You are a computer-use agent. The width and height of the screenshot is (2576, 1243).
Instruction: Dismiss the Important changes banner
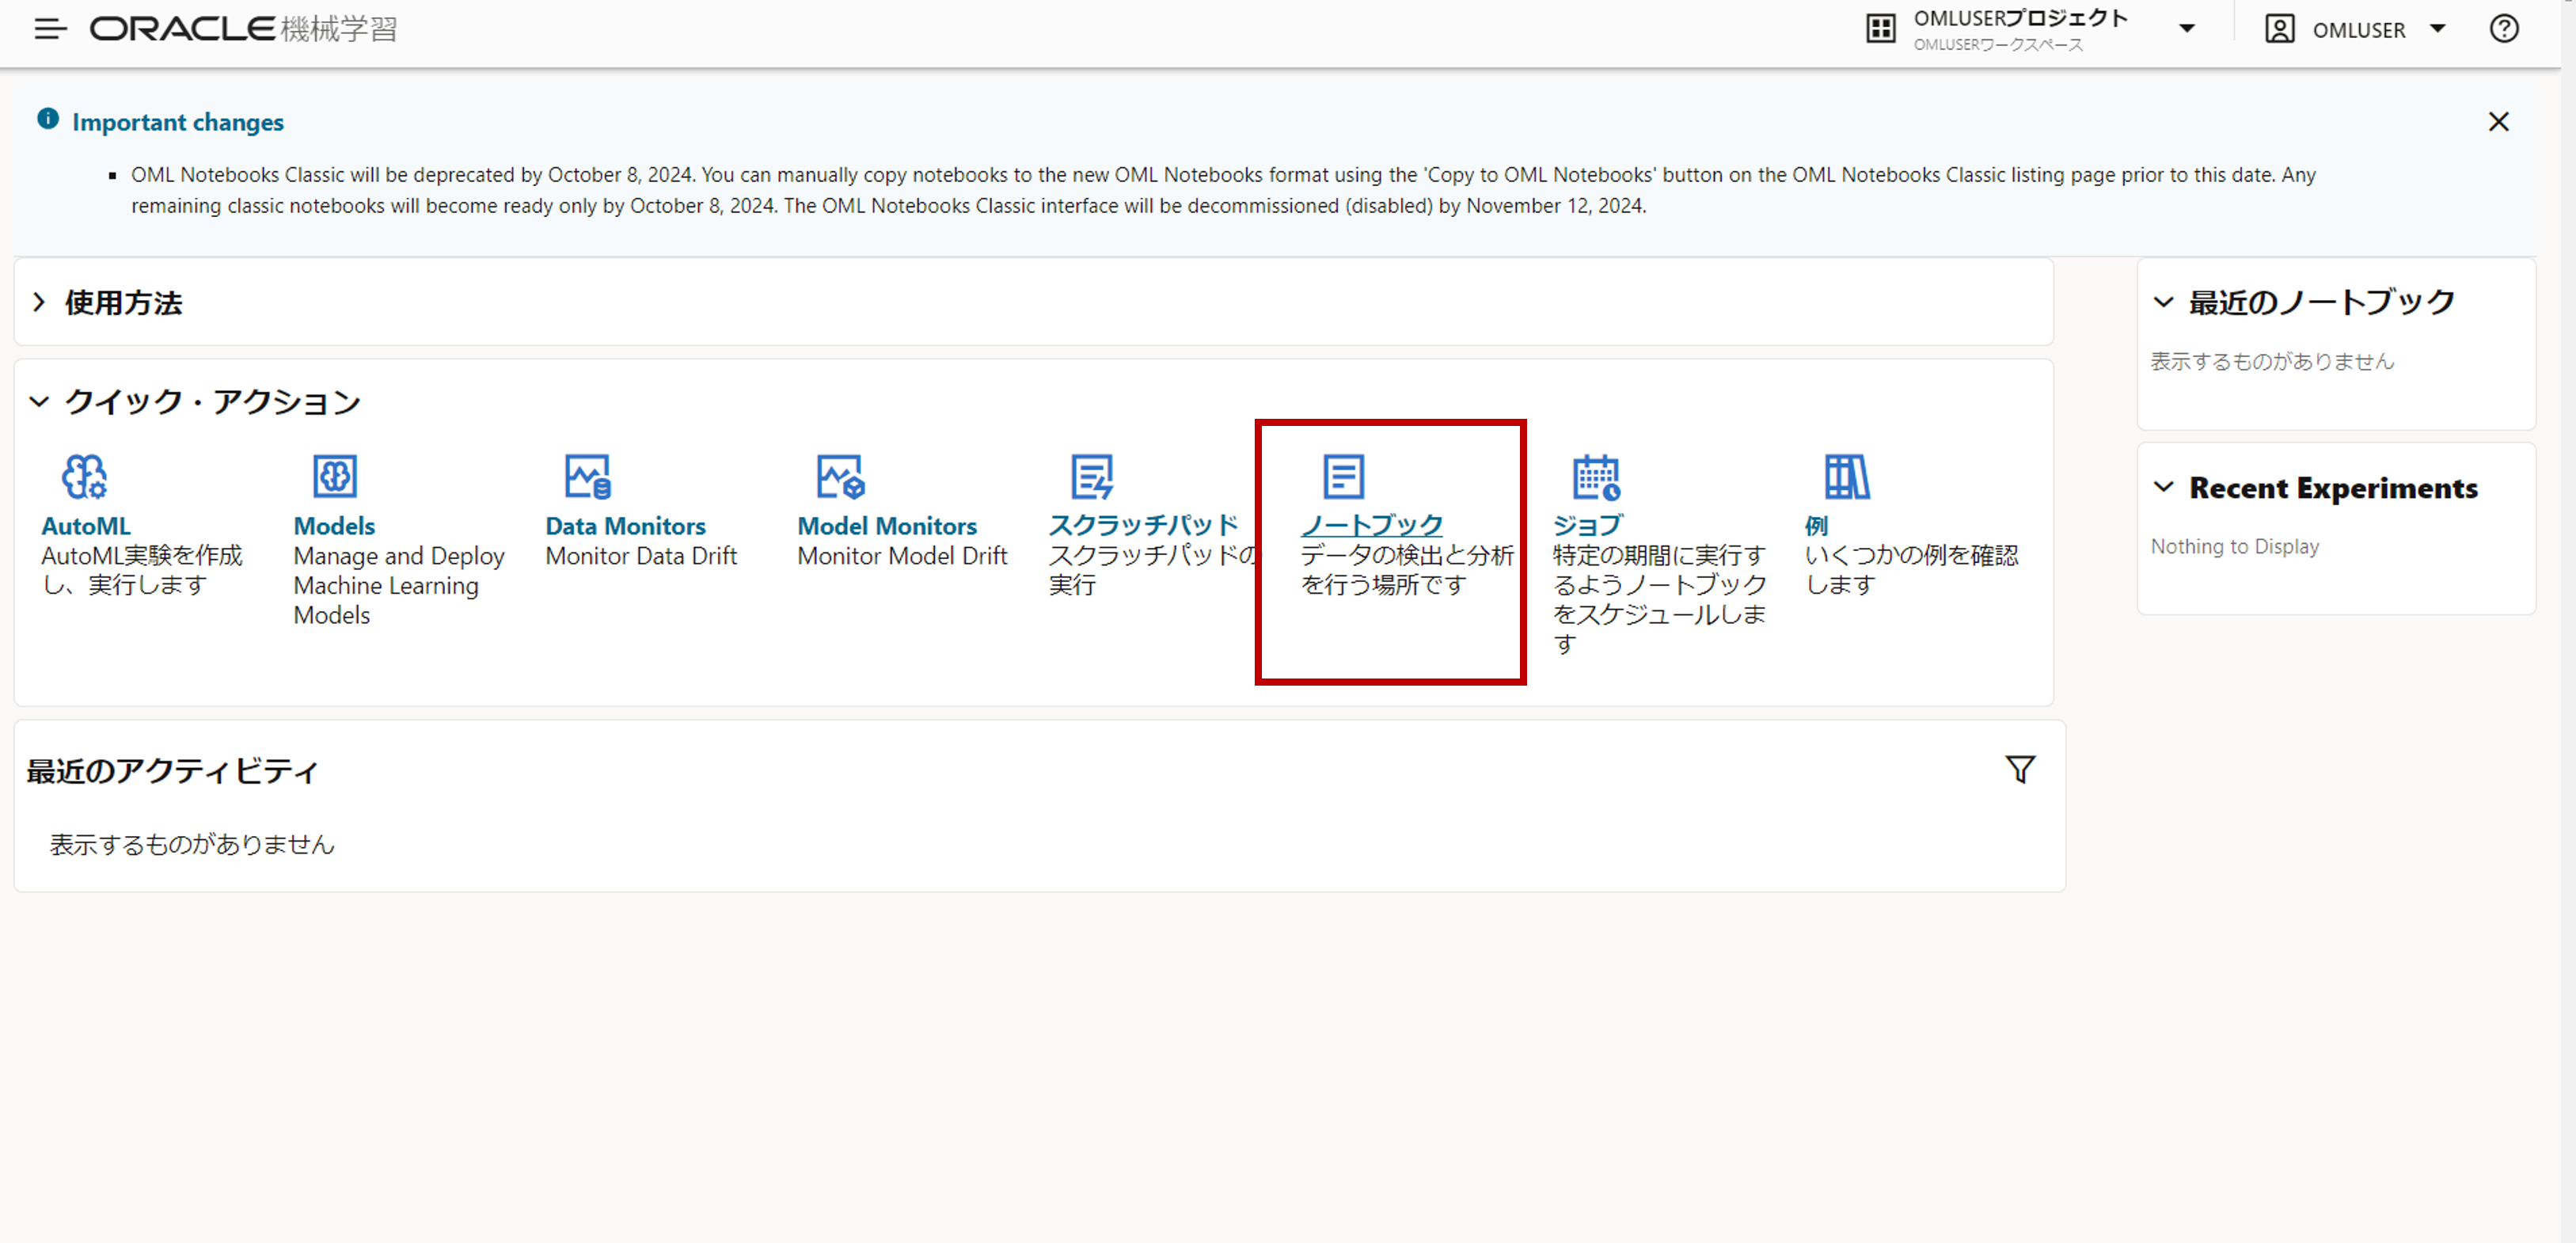[2498, 122]
